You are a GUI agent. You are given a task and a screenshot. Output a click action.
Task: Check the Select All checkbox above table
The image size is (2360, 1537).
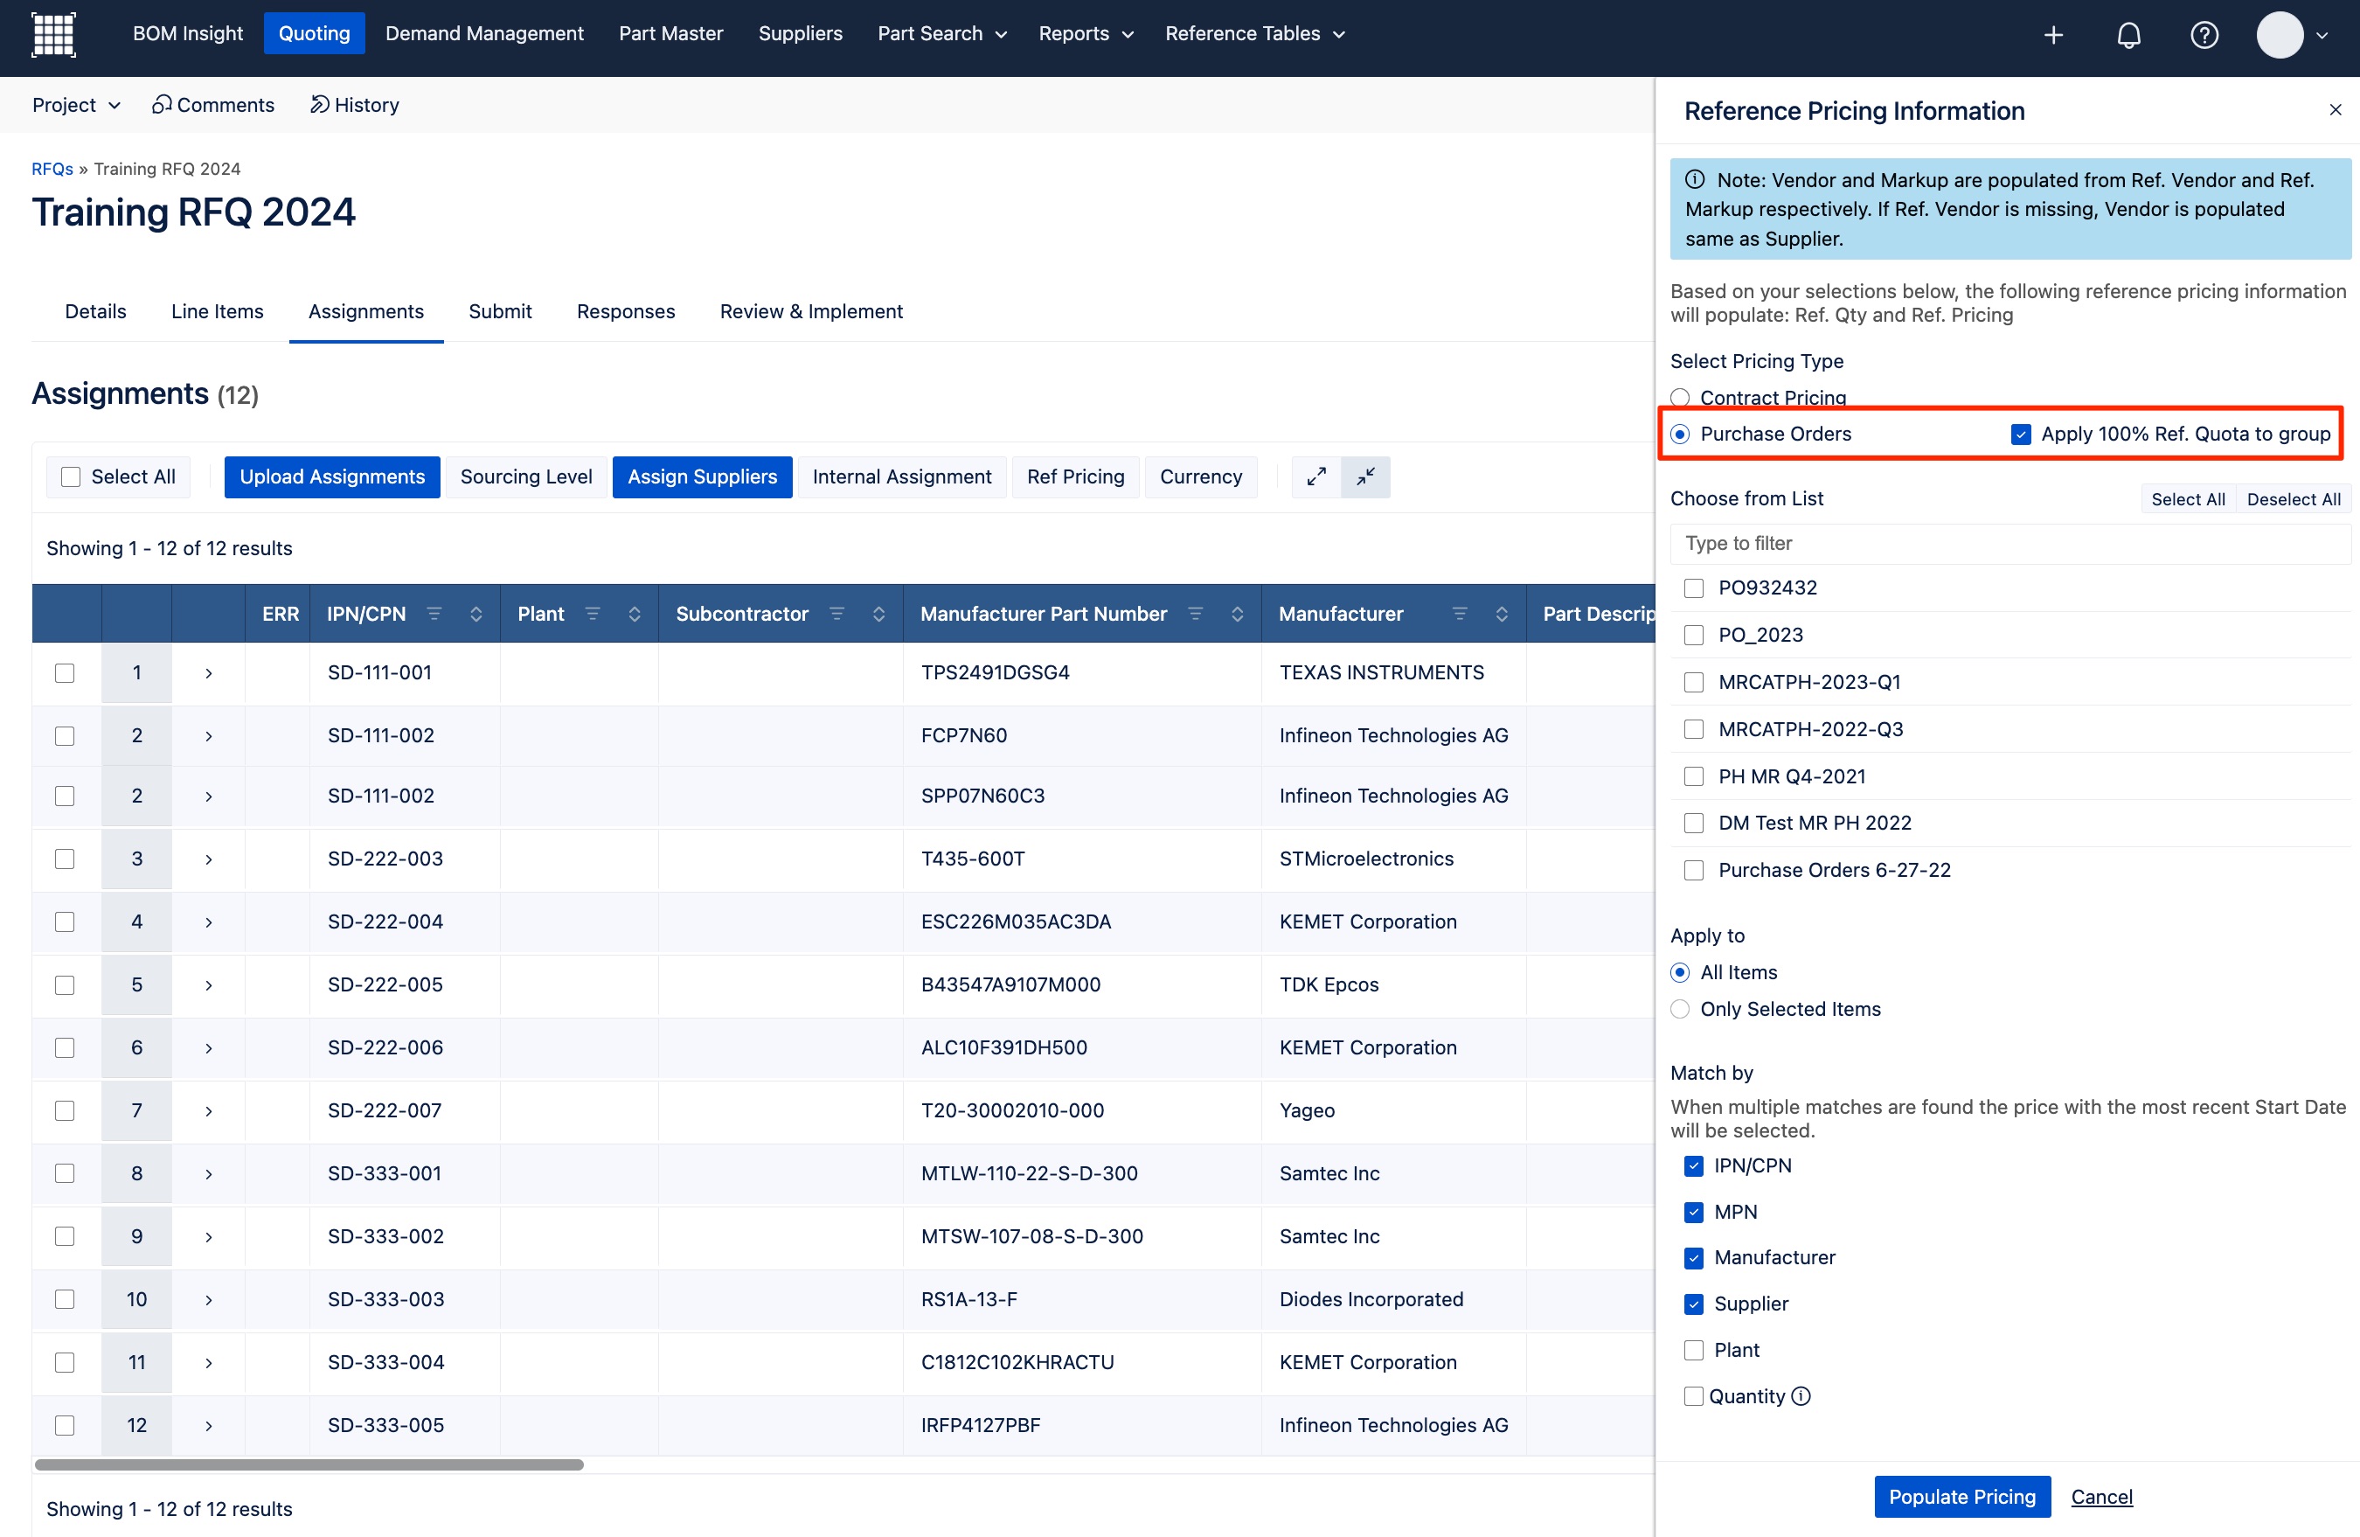coord(71,477)
